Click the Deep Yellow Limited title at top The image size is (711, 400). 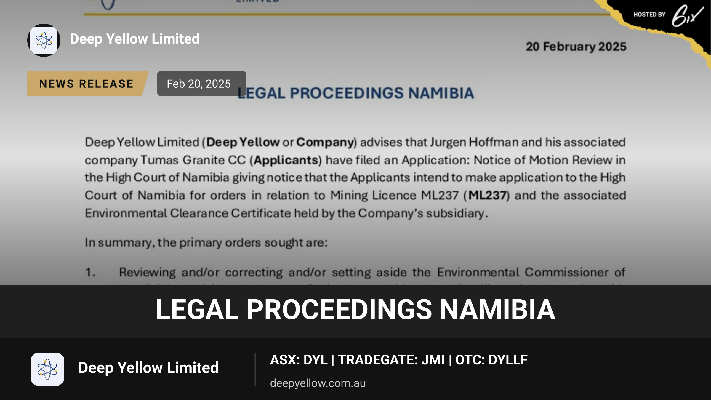coord(134,39)
